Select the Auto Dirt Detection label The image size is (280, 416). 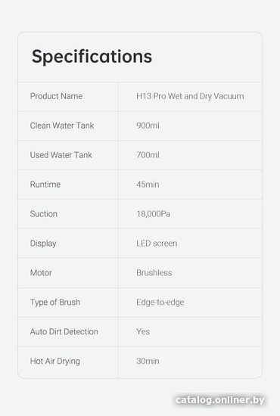click(x=64, y=331)
